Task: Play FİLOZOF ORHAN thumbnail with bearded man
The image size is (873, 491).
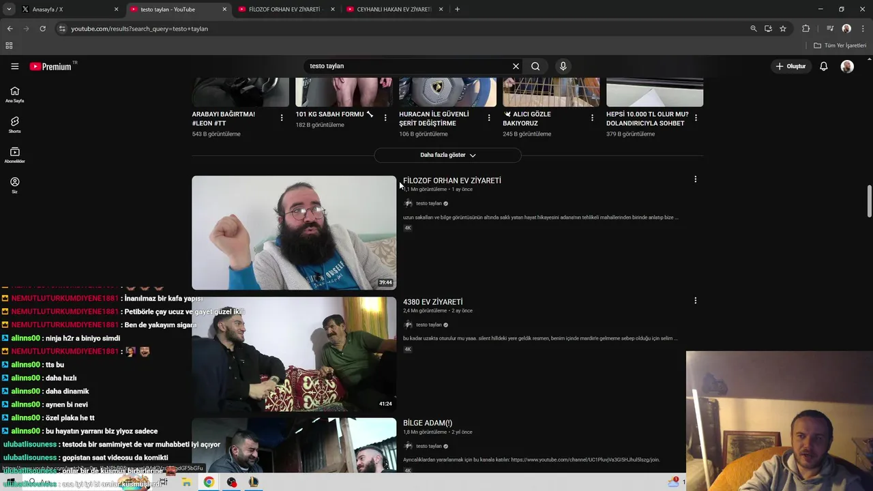Action: point(294,233)
